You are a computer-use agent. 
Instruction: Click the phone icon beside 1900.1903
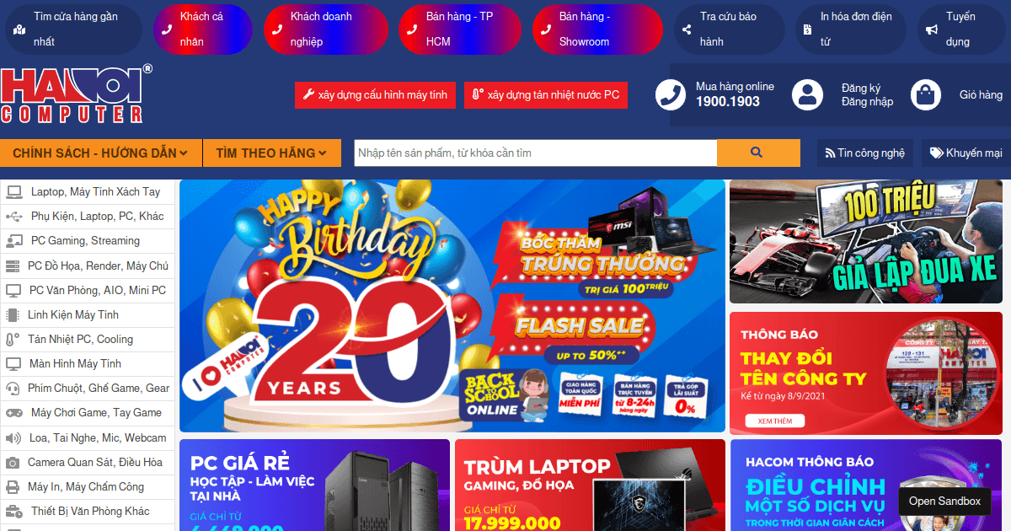point(671,95)
